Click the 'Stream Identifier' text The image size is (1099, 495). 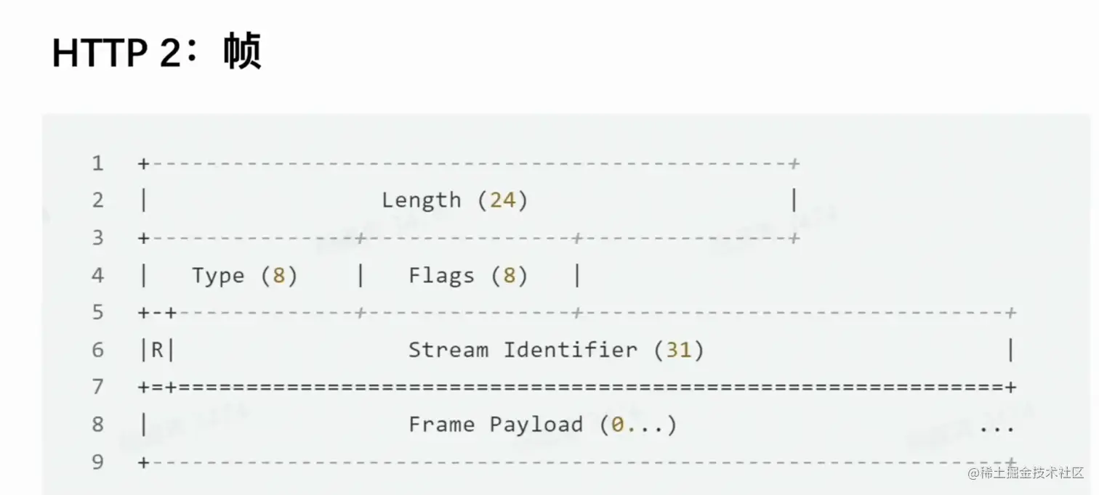coord(522,351)
